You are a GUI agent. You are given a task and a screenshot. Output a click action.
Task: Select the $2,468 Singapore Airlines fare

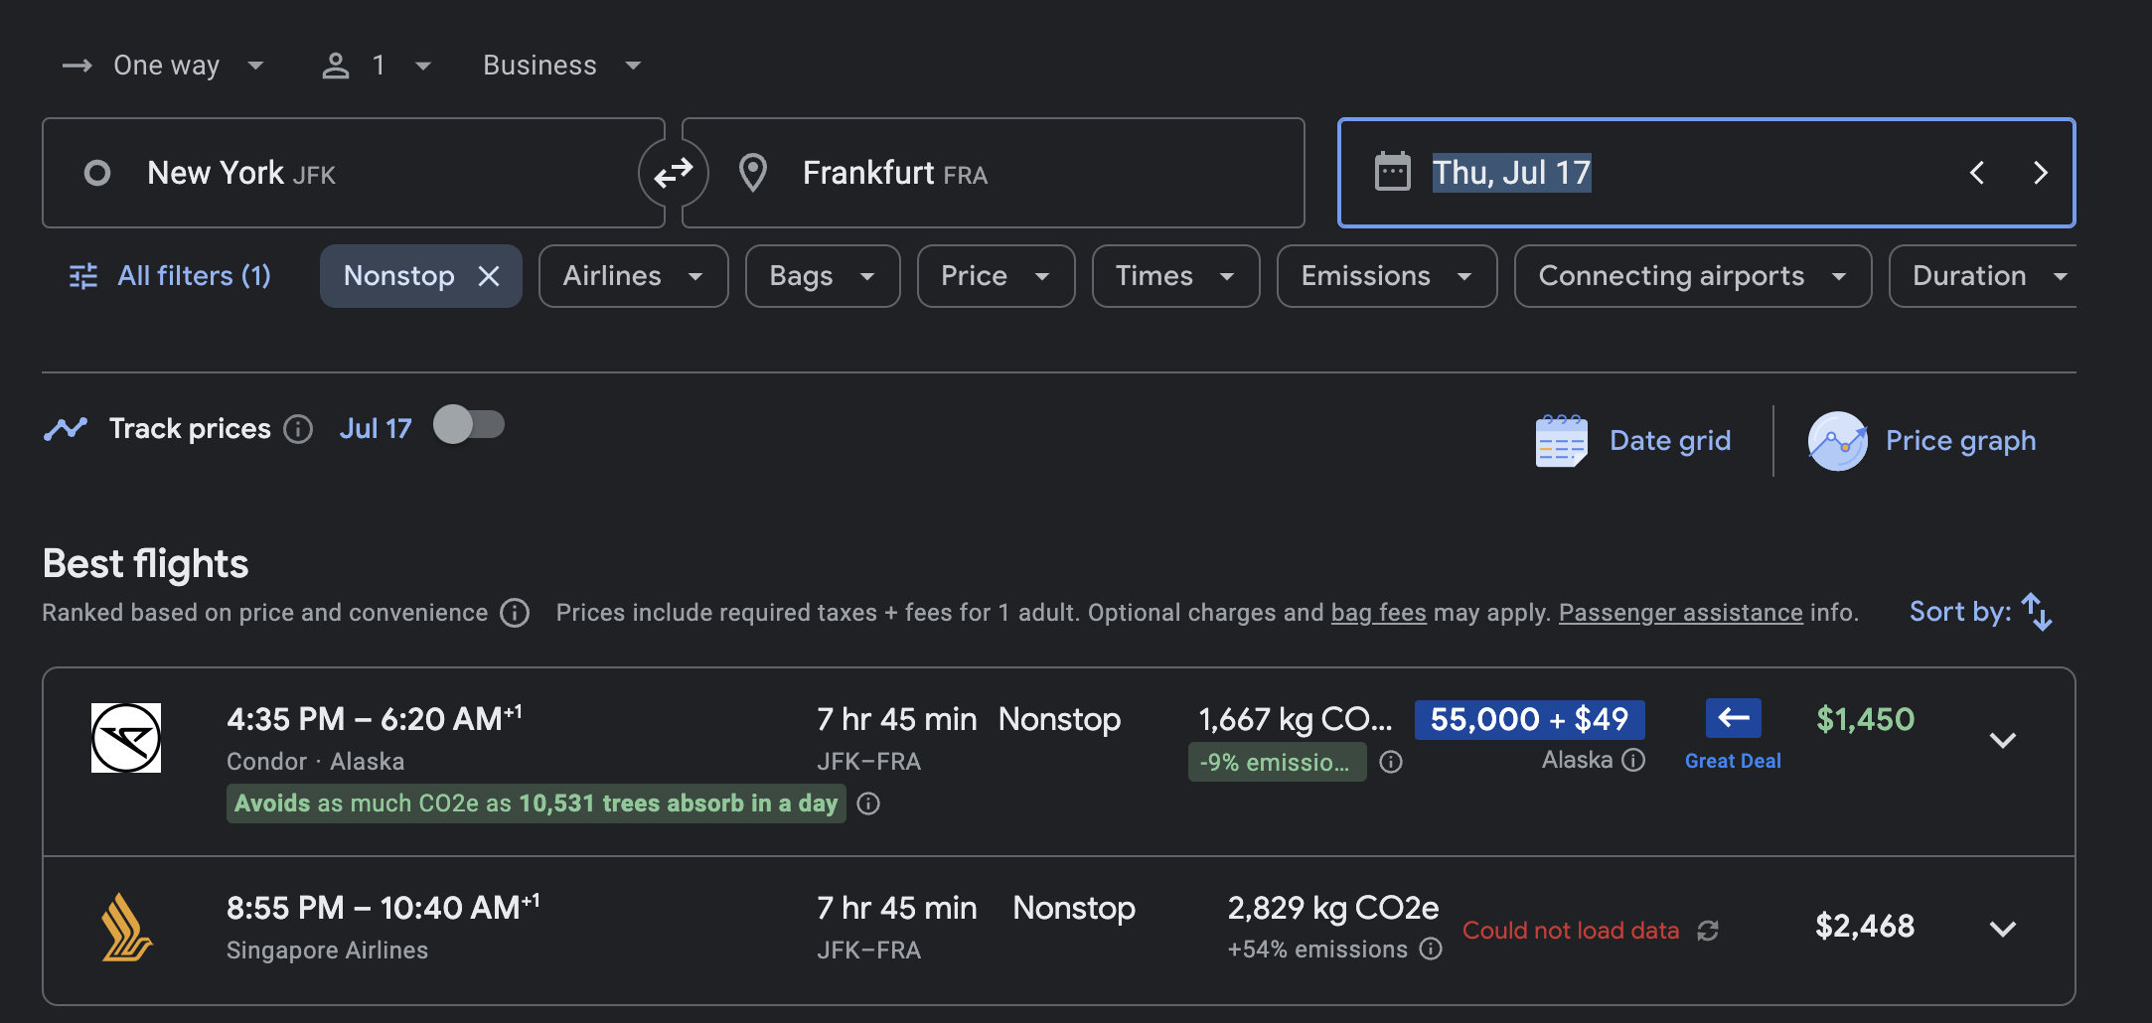1865,926
